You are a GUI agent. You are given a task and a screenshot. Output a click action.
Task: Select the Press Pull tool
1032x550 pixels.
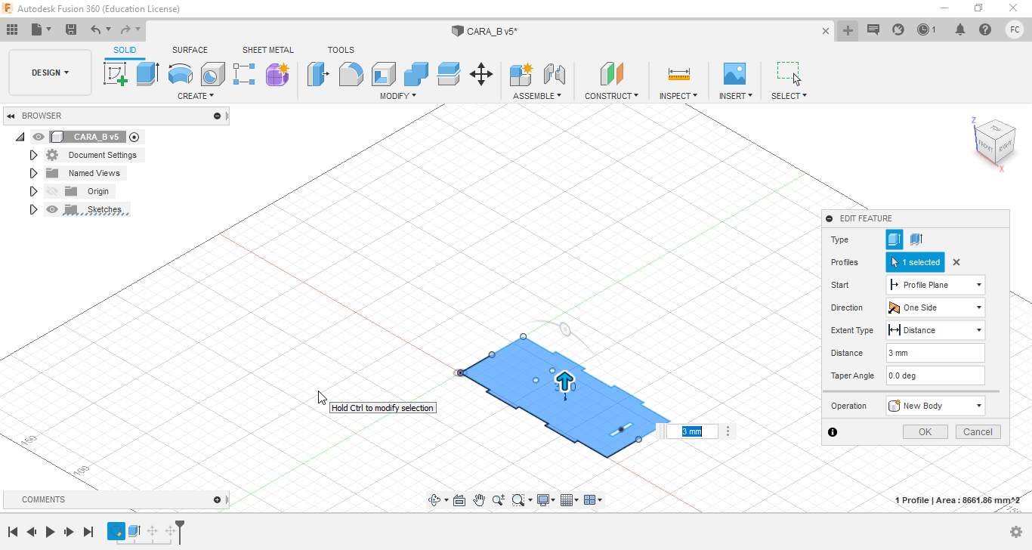pyautogui.click(x=318, y=74)
